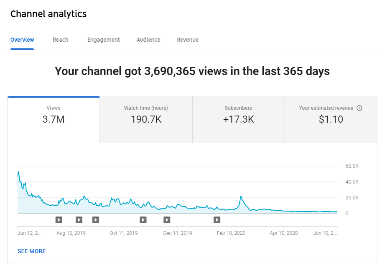Click the chart's highest peak near Jun 12
382x272 pixels.
pyautogui.click(x=18, y=172)
